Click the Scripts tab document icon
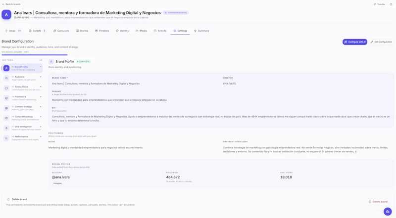 click(30, 31)
